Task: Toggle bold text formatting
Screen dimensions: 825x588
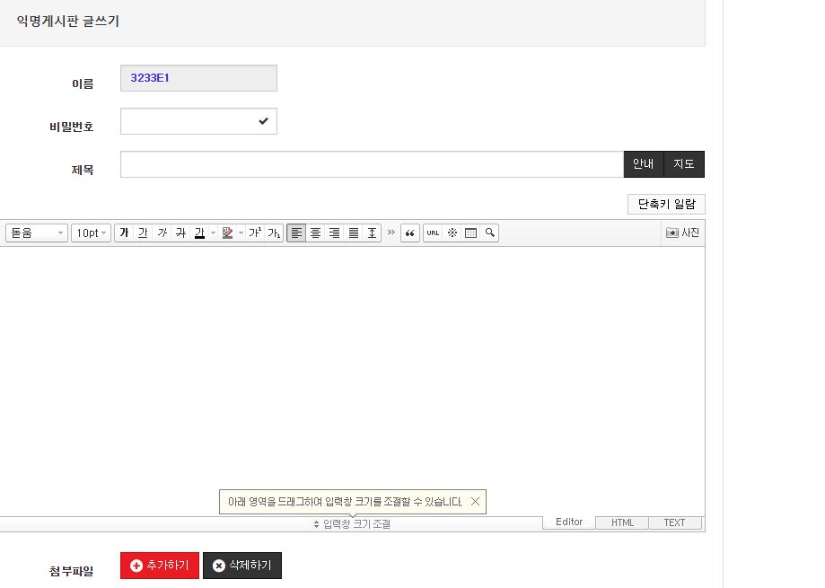Action: (124, 233)
